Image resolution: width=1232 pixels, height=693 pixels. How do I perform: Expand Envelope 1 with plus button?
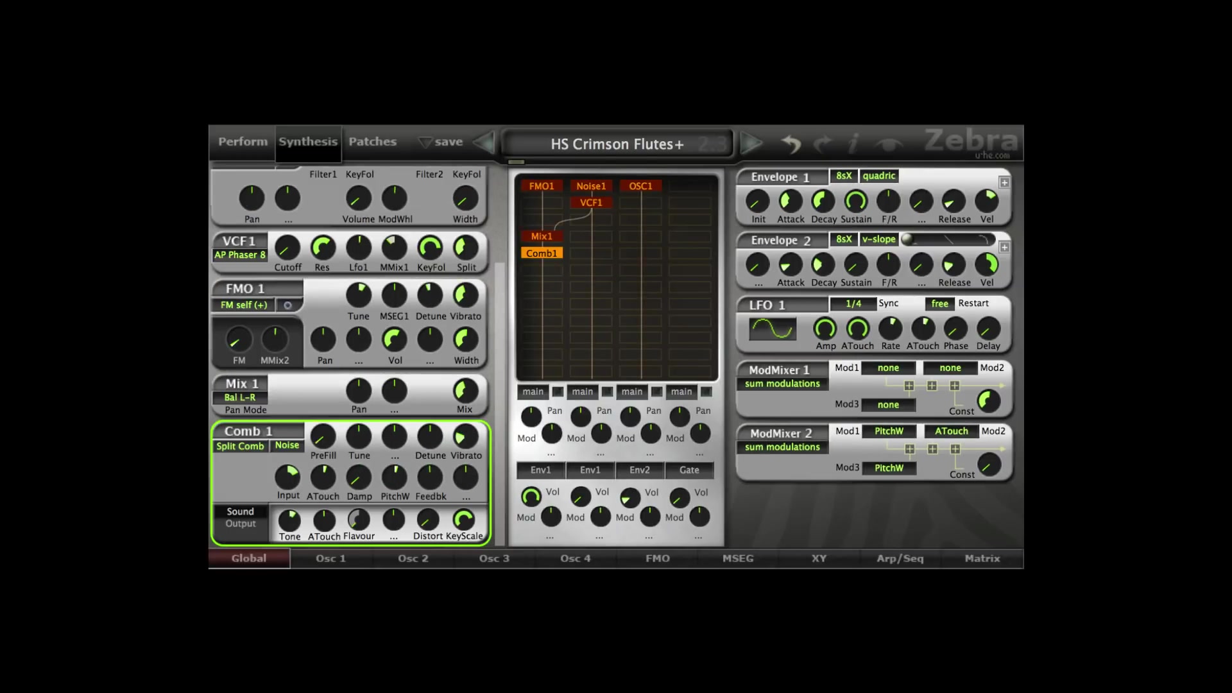pos(1004,183)
